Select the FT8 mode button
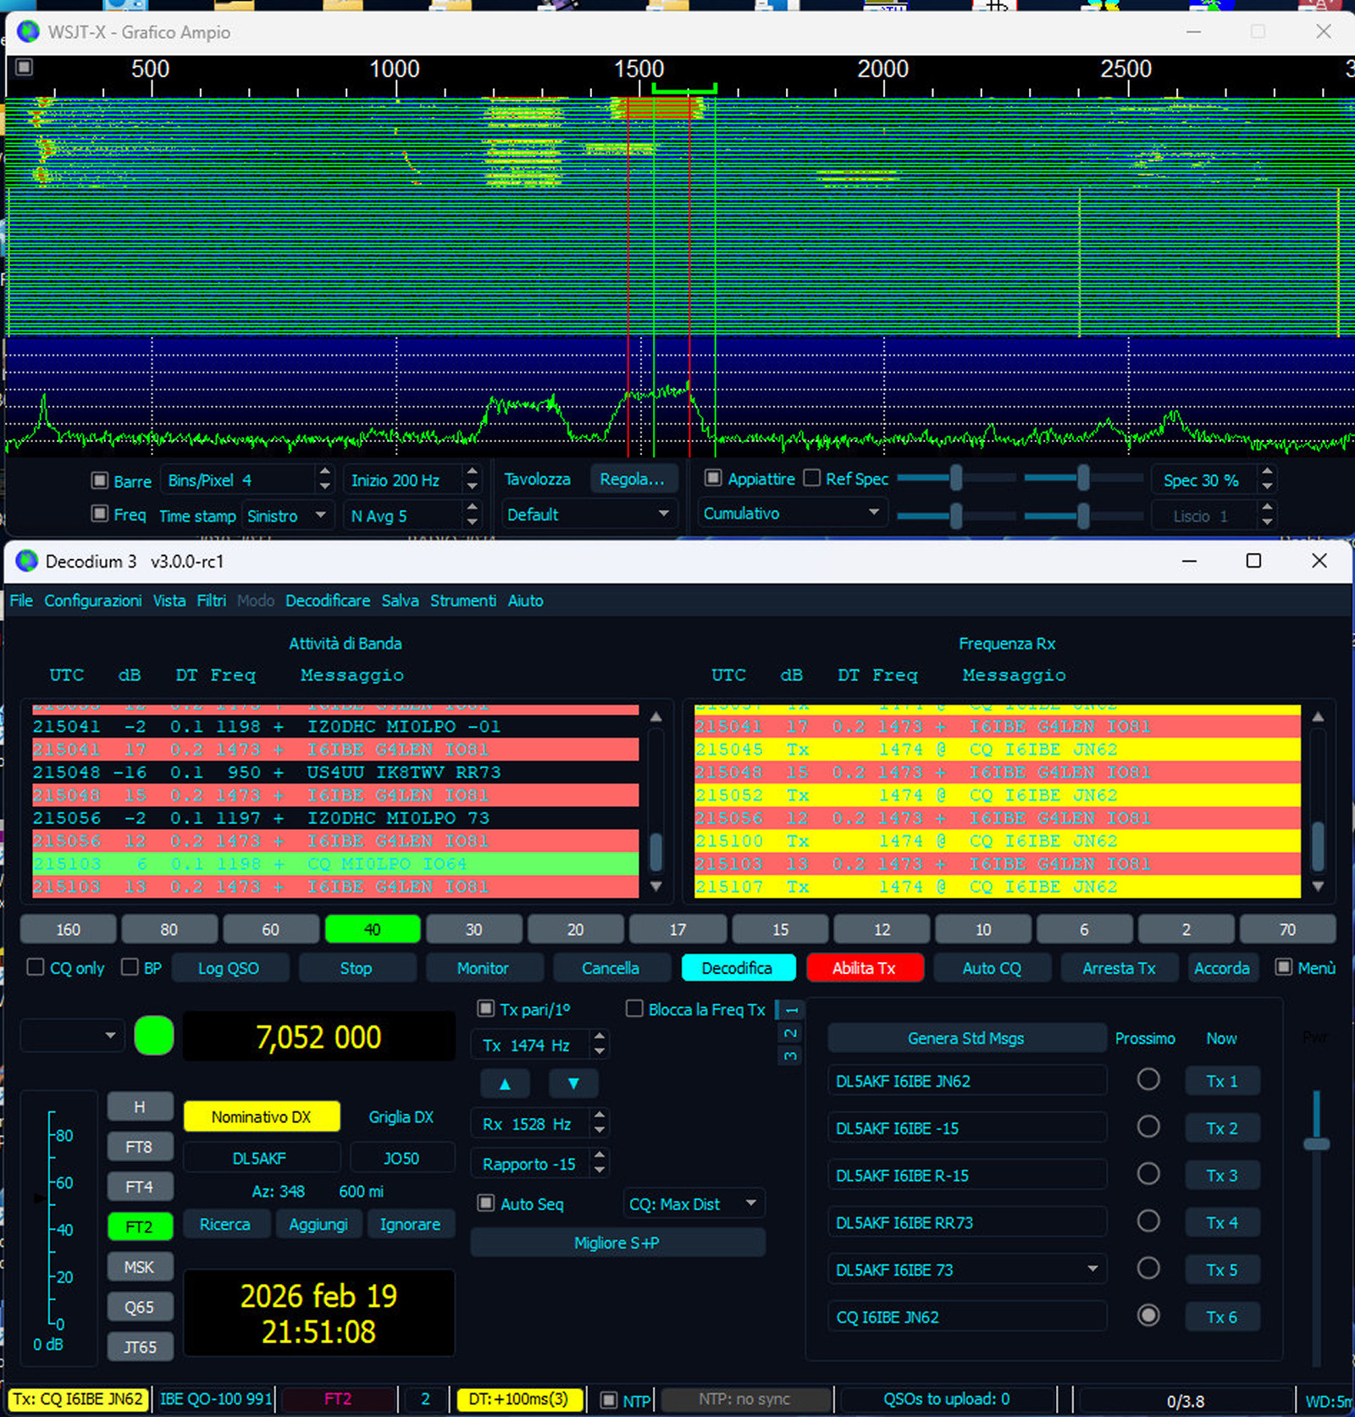1355x1417 pixels. (x=140, y=1147)
